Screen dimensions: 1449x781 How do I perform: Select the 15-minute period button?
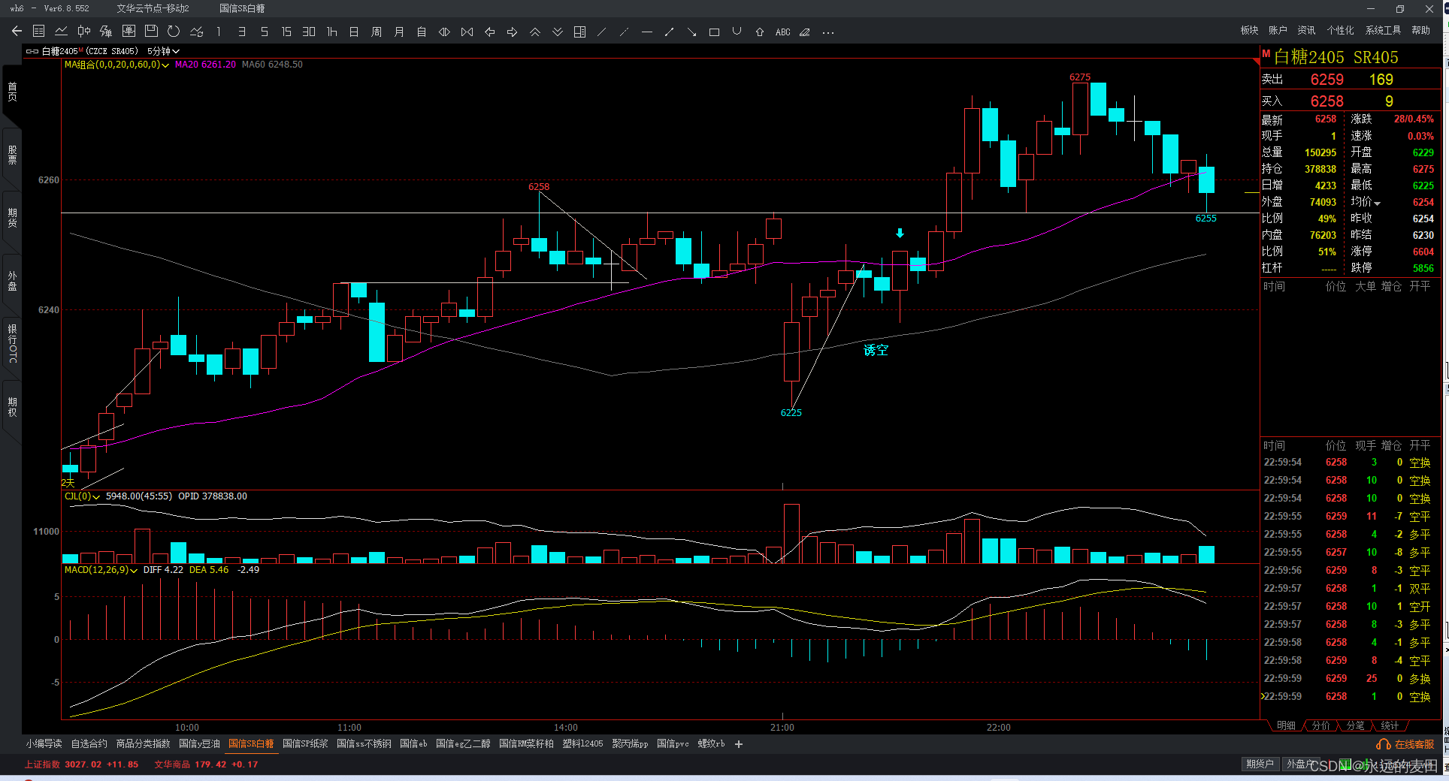pos(286,32)
